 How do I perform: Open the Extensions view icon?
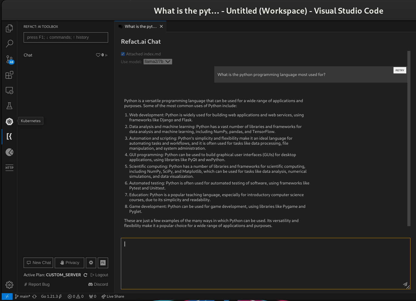point(9,75)
